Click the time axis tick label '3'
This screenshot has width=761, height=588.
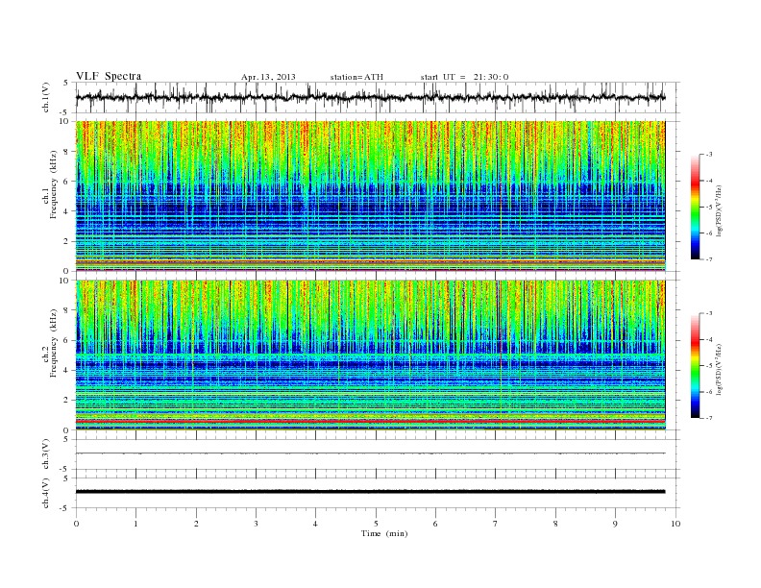click(256, 524)
